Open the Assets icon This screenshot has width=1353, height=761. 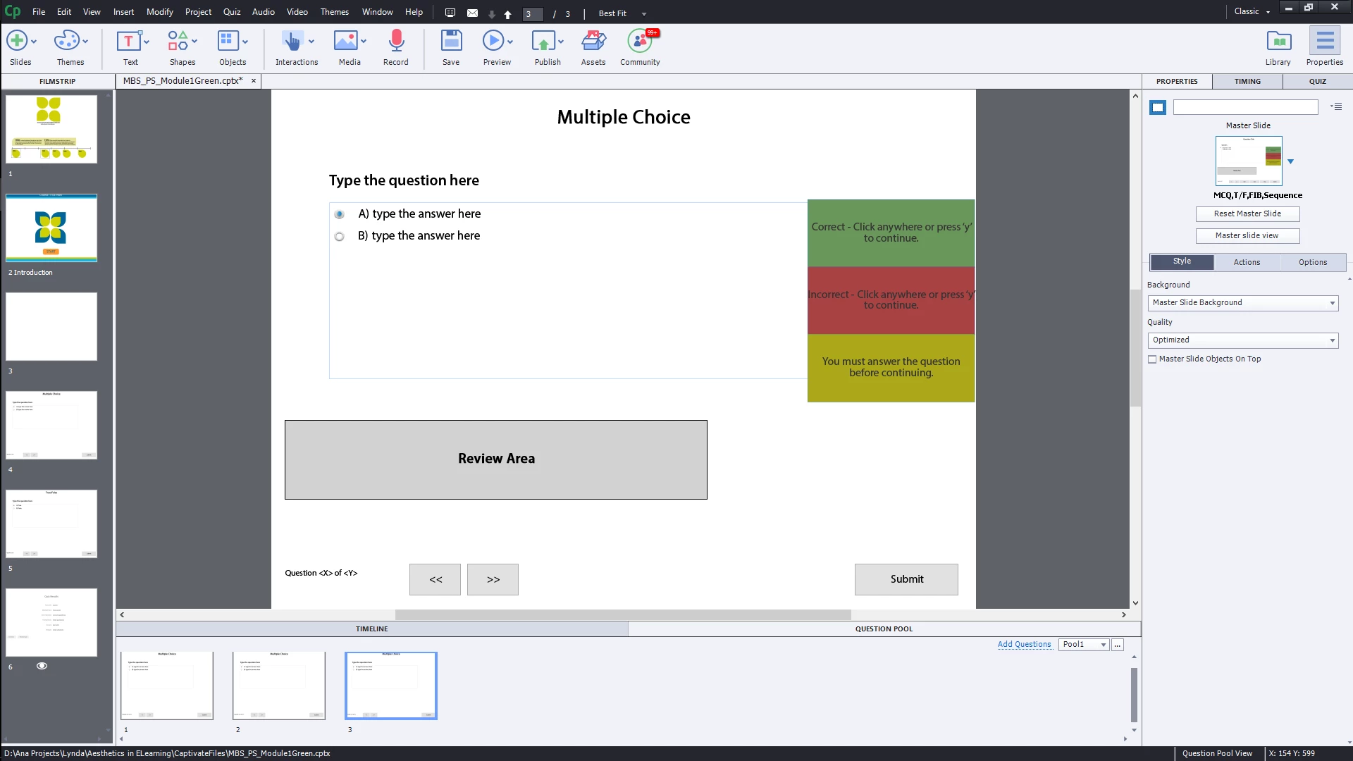(593, 42)
